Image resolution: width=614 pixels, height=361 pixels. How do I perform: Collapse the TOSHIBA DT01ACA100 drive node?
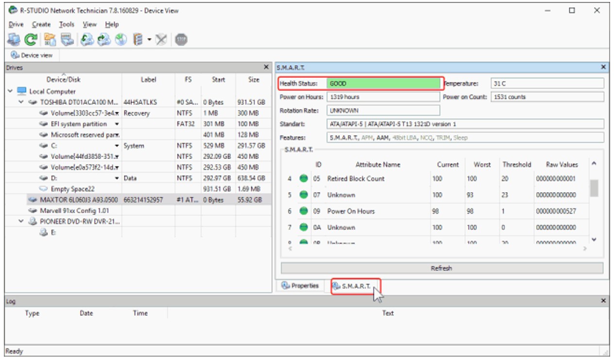pos(20,102)
